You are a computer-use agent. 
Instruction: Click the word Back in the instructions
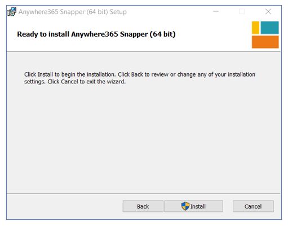tap(137, 74)
